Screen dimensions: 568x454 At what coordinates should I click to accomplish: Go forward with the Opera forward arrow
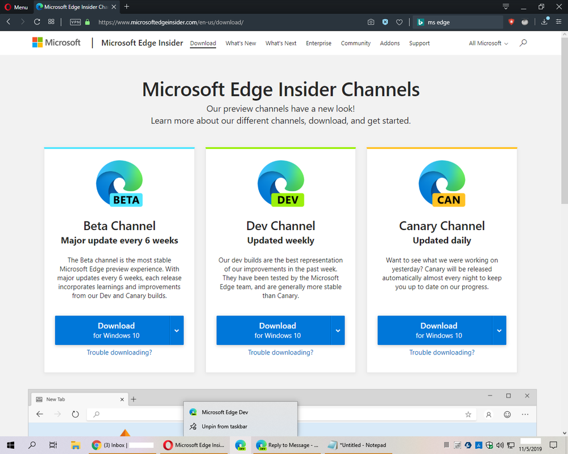click(23, 22)
